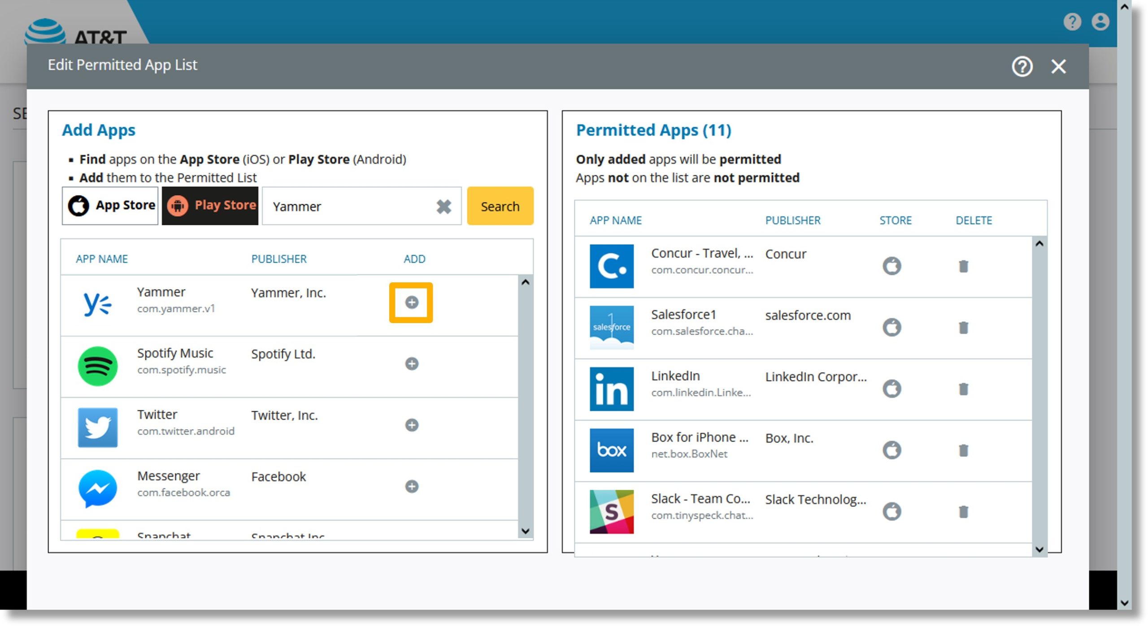1148x626 pixels.
Task: Select the net.box.BoxNet package text
Action: (689, 454)
